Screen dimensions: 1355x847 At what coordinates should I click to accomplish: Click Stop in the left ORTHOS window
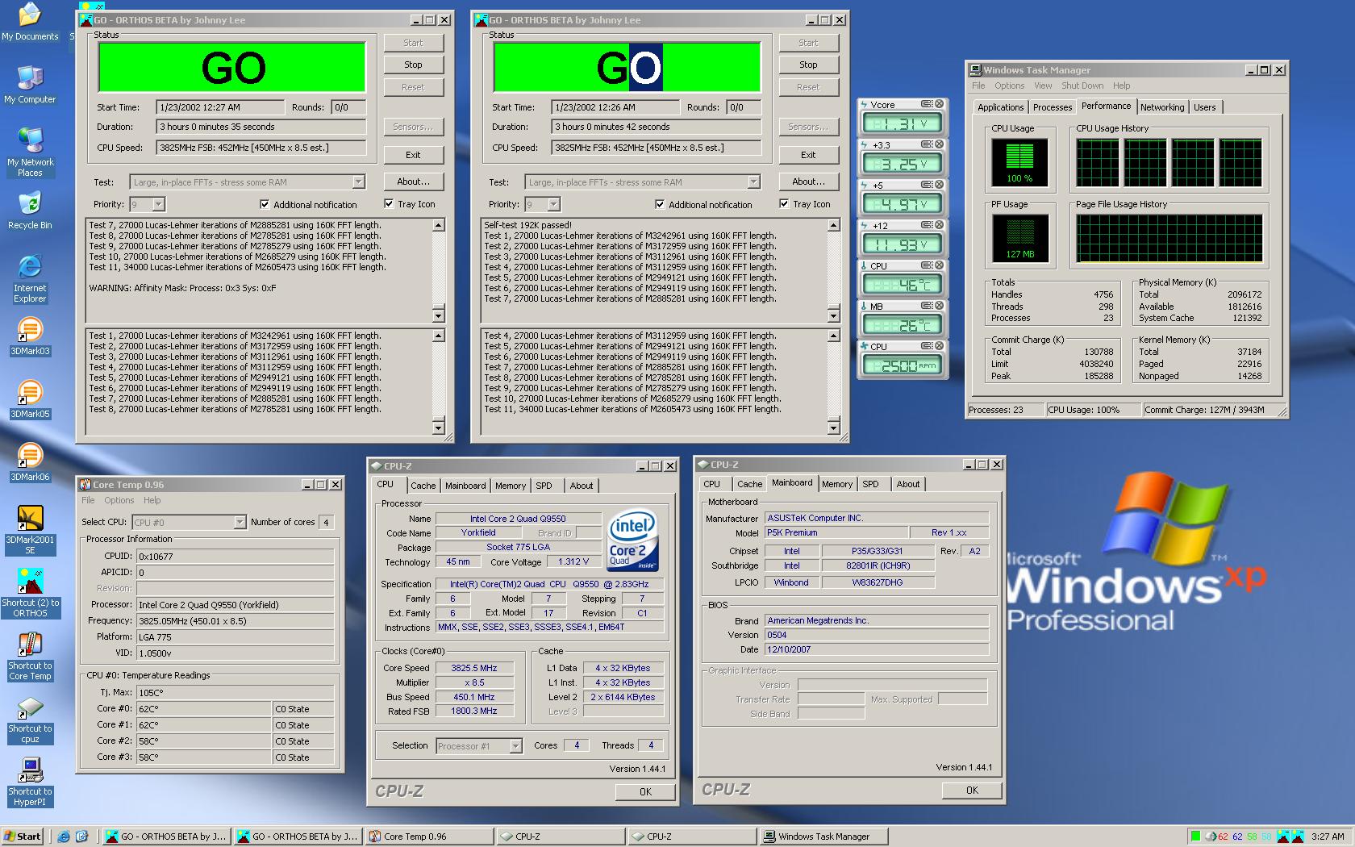413,65
